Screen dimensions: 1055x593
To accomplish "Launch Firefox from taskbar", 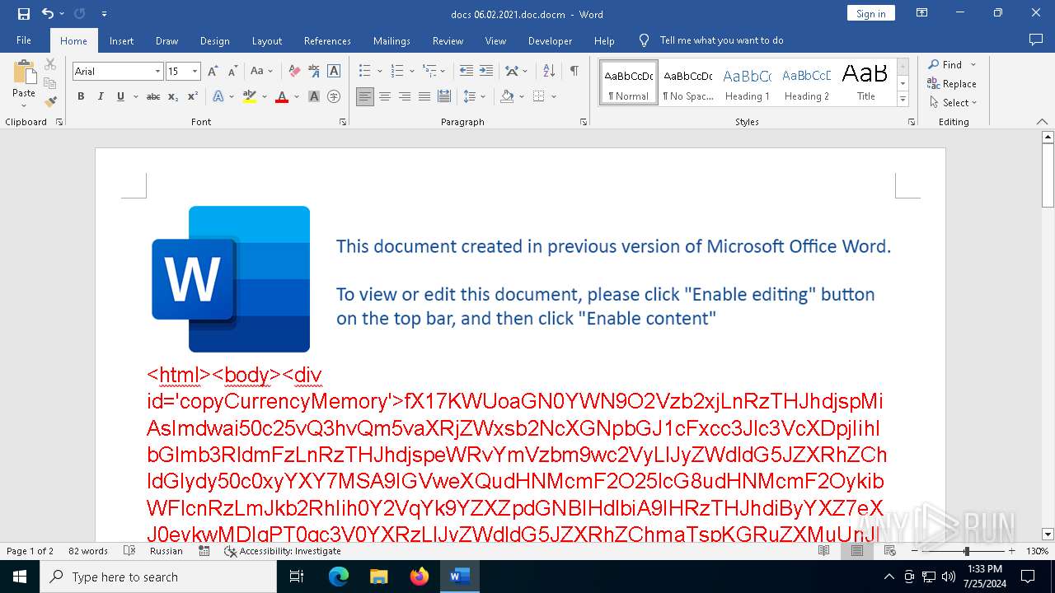I will (x=419, y=577).
